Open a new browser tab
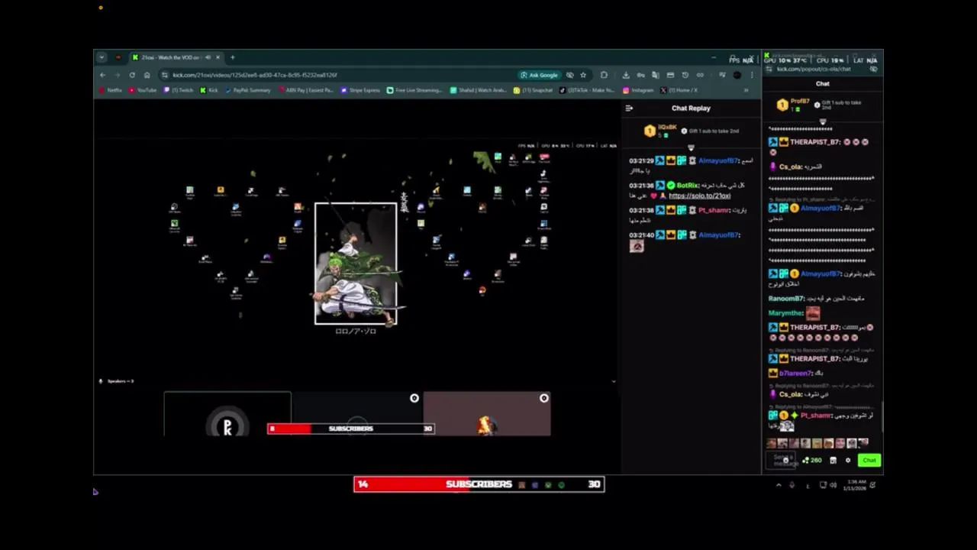 (x=233, y=57)
